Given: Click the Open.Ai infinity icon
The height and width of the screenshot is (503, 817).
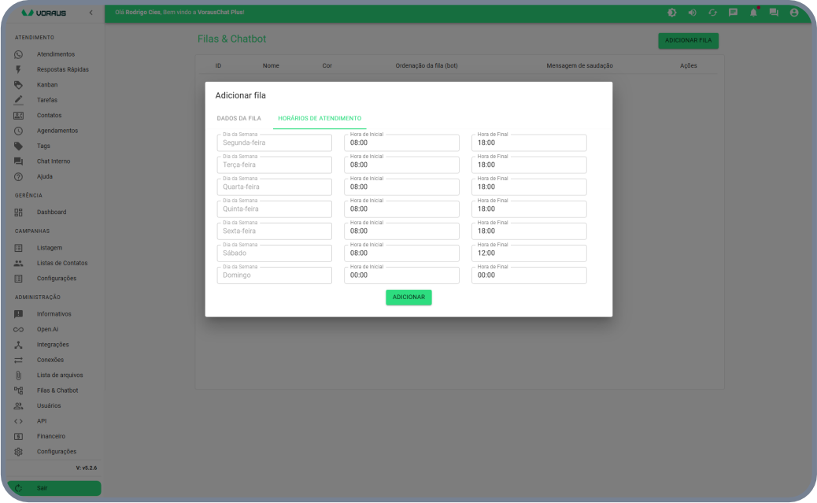Looking at the screenshot, I should coord(18,329).
